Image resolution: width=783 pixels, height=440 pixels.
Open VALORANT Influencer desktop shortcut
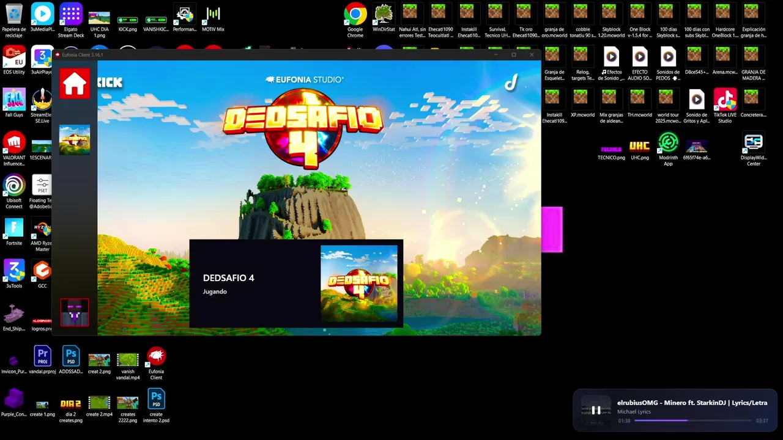pos(14,149)
